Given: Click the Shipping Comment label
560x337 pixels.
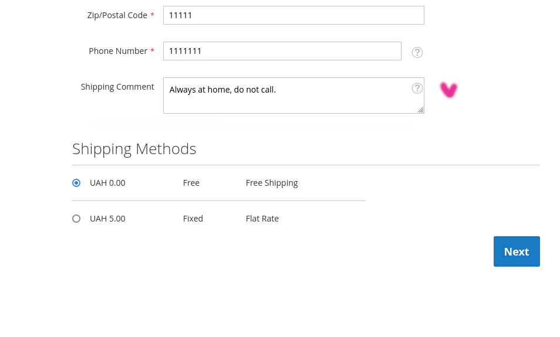Looking at the screenshot, I should click(117, 87).
